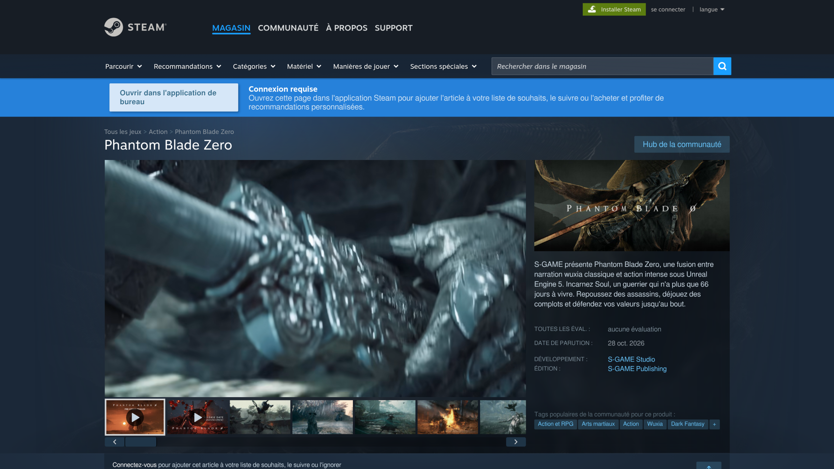834x469 pixels.
Task: Click the Tous les jeux breadcrumb
Action: coord(123,132)
